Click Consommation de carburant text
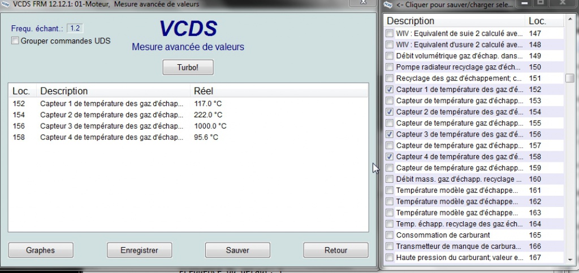This screenshot has height=273, width=579. click(x=443, y=235)
